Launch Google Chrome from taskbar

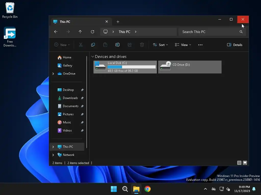[148, 189]
